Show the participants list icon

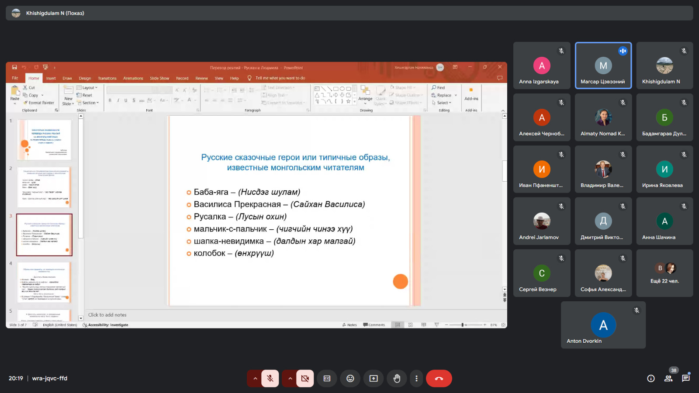668,379
